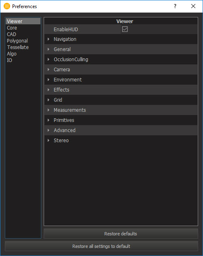Click the question mark help icon
The height and width of the screenshot is (256, 203).
(175, 6)
